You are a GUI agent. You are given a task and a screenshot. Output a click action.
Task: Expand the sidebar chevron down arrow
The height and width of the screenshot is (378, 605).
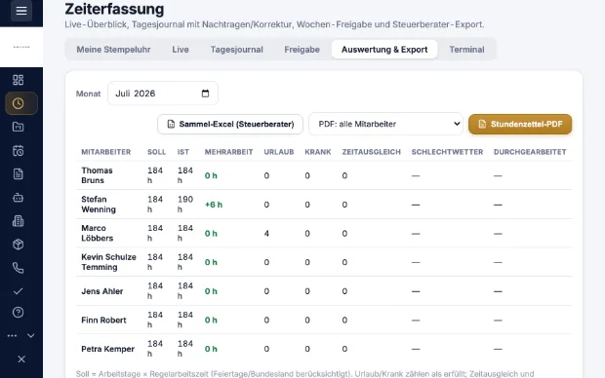(31, 335)
